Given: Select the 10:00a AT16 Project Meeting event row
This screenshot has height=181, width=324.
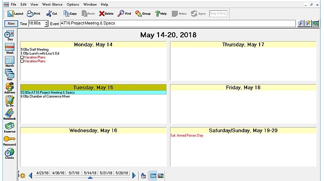Looking at the screenshot, I should (x=93, y=92).
